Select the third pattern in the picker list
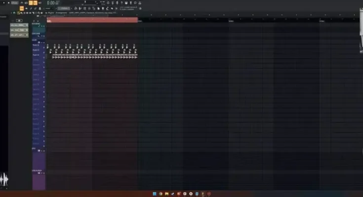363x197 pixels. click(x=19, y=35)
